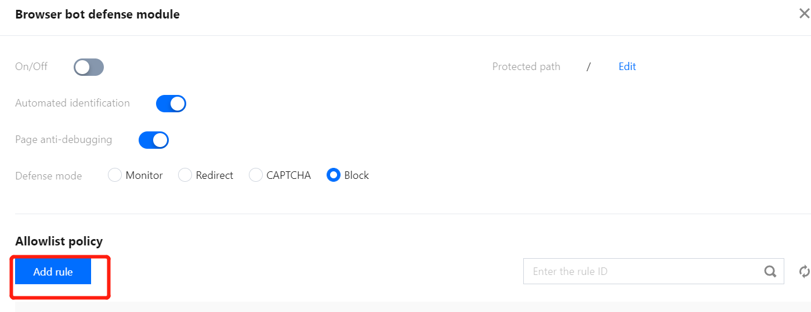The height and width of the screenshot is (312, 811).
Task: Click the Browser bot defense module title
Action: pos(97,14)
